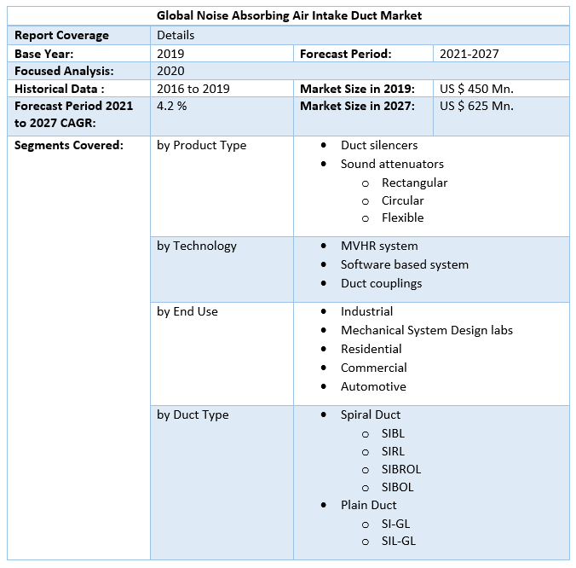Select the Spiral Duct bullet item
The image size is (576, 568).
370,414
